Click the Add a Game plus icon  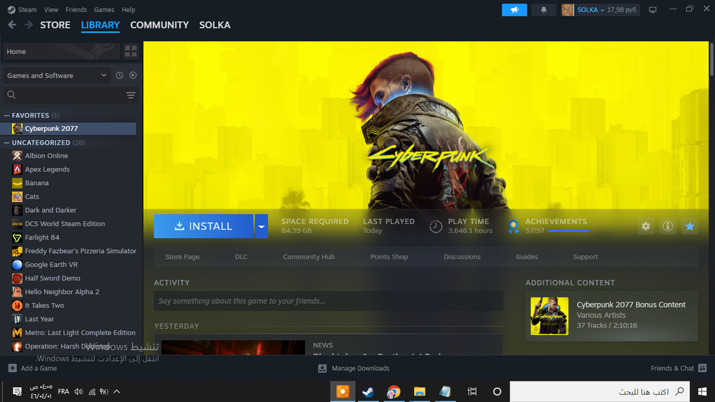point(12,369)
